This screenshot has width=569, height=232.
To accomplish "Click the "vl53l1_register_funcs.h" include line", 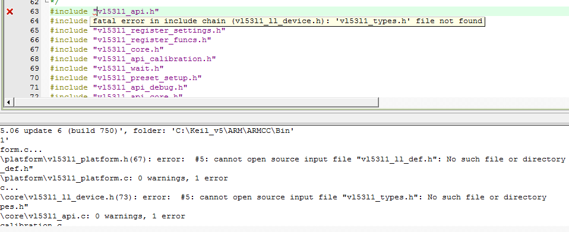I will point(131,40).
